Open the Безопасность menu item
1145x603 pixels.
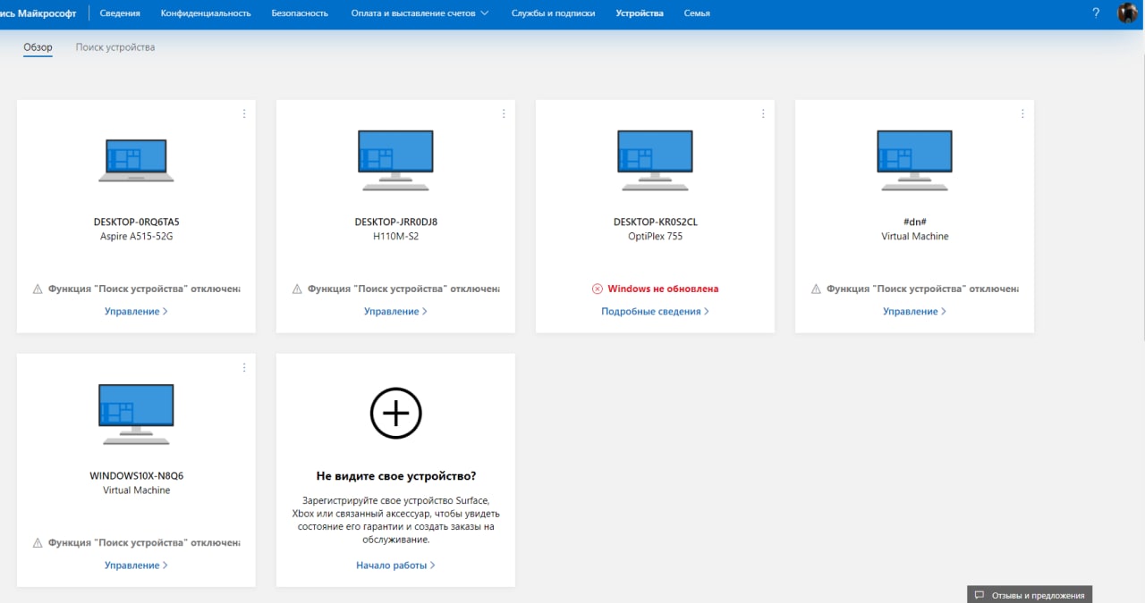[300, 13]
